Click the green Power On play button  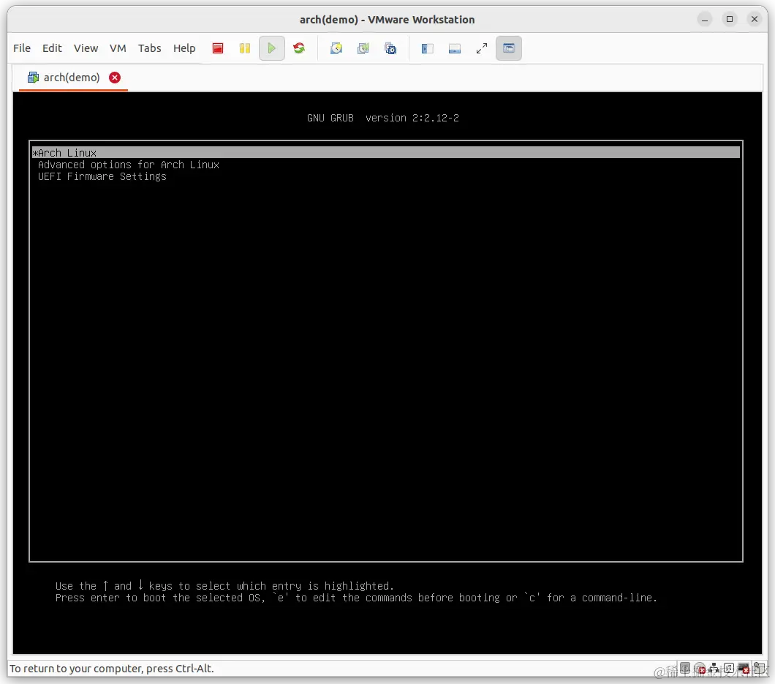tap(271, 48)
